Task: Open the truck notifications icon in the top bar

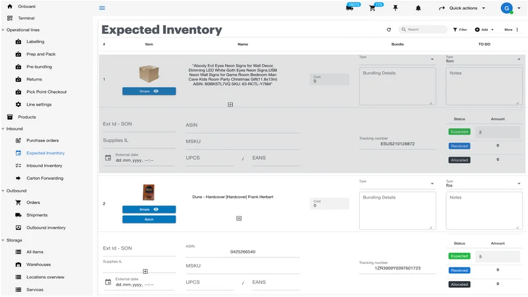Action: [x=350, y=8]
